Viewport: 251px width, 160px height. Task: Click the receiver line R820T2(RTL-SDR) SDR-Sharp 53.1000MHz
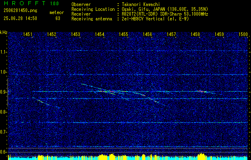164,14
